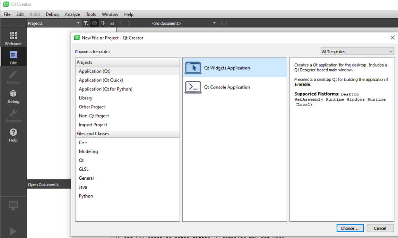The width and height of the screenshot is (398, 238).
Task: Select the Library category
Action: pos(127,98)
